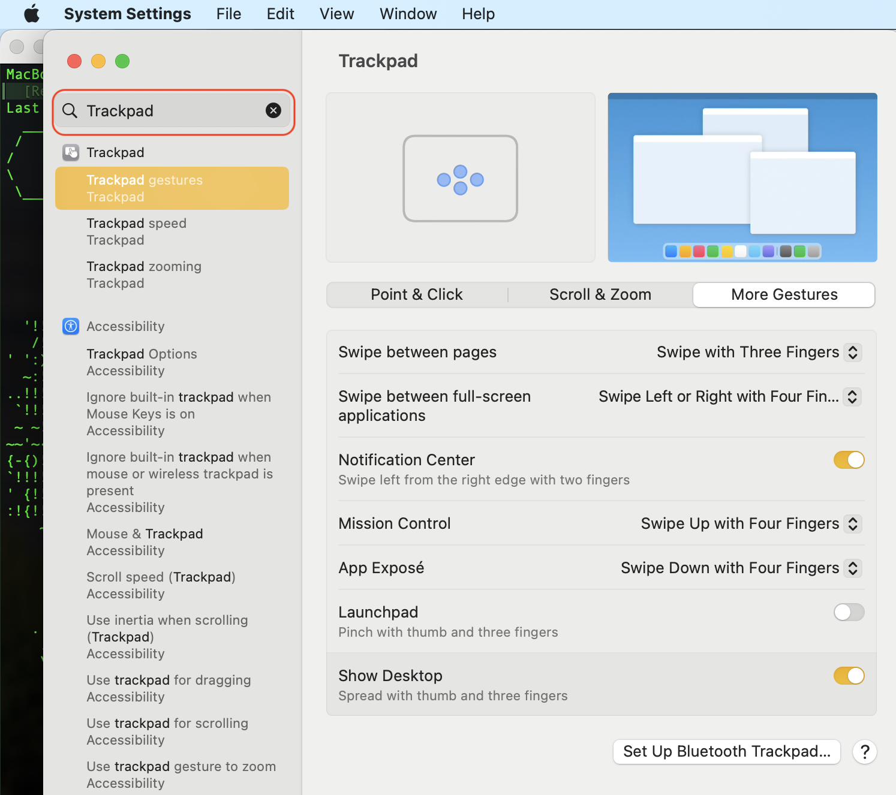Switch to the Scroll & Zoom tab
896x795 pixels.
coord(600,294)
